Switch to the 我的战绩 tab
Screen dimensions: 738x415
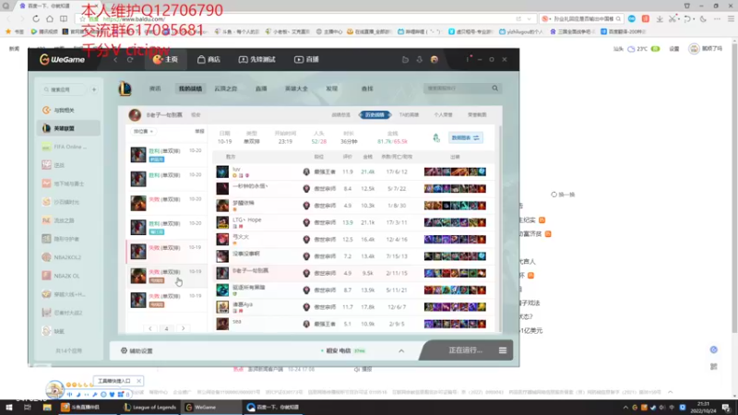click(x=190, y=89)
